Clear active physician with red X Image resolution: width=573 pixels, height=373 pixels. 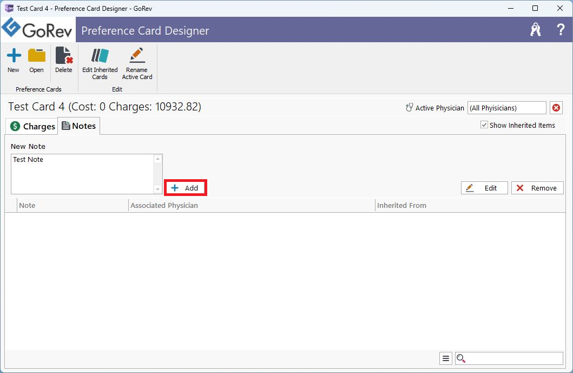pos(556,108)
